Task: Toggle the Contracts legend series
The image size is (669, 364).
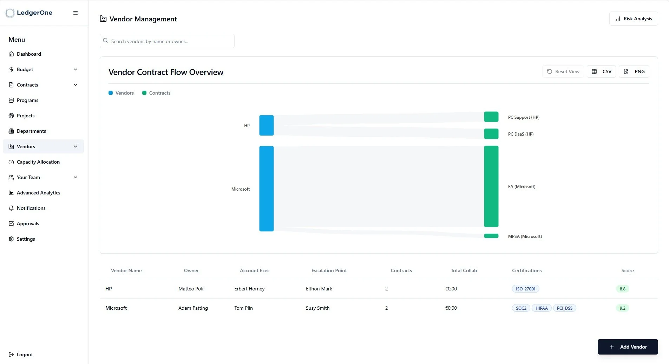Action: tap(156, 93)
